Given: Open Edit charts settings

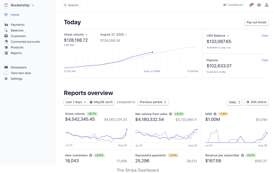Looking at the screenshot, I should pyautogui.click(x=256, y=102).
